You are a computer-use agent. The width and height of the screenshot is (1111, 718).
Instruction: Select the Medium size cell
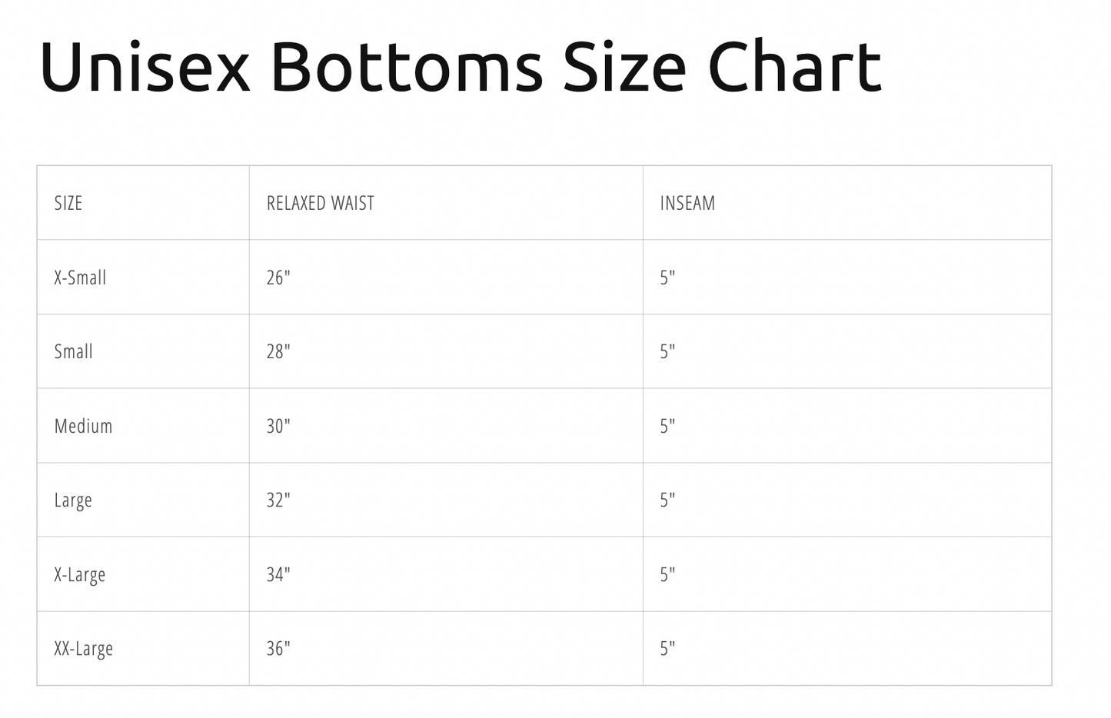point(83,426)
